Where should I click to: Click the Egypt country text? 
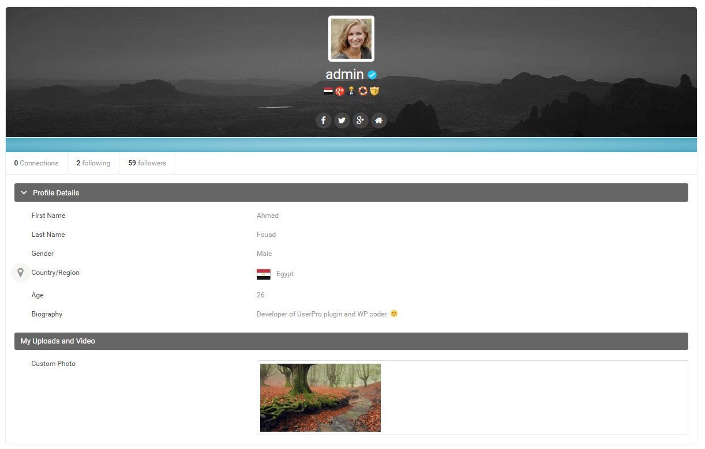[285, 274]
